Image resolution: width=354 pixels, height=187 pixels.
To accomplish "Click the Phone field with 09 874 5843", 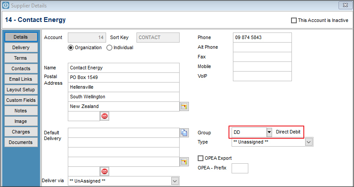I will click(x=262, y=37).
